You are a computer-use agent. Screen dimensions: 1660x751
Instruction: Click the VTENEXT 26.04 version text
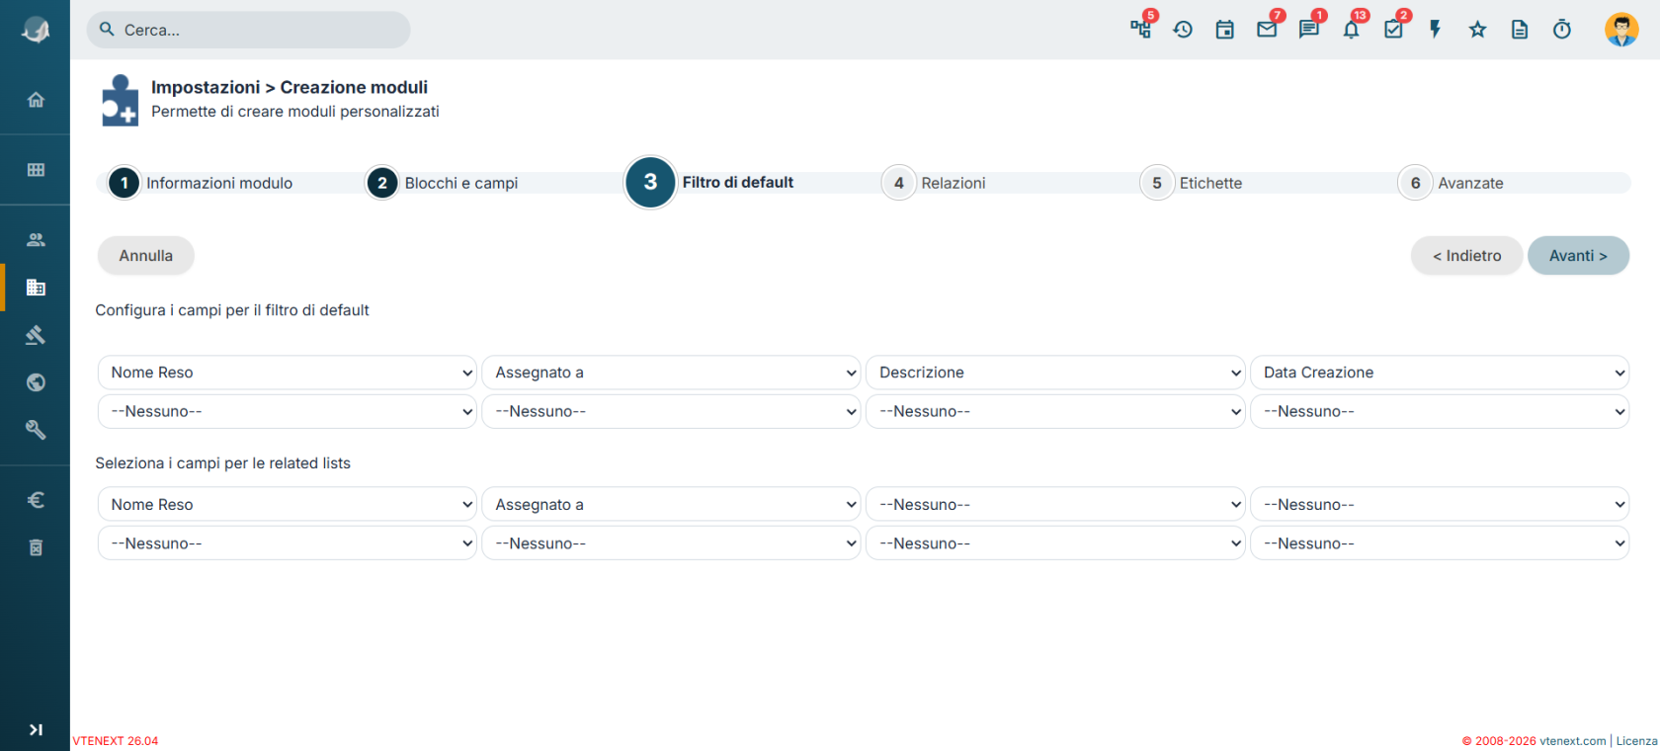point(116,741)
